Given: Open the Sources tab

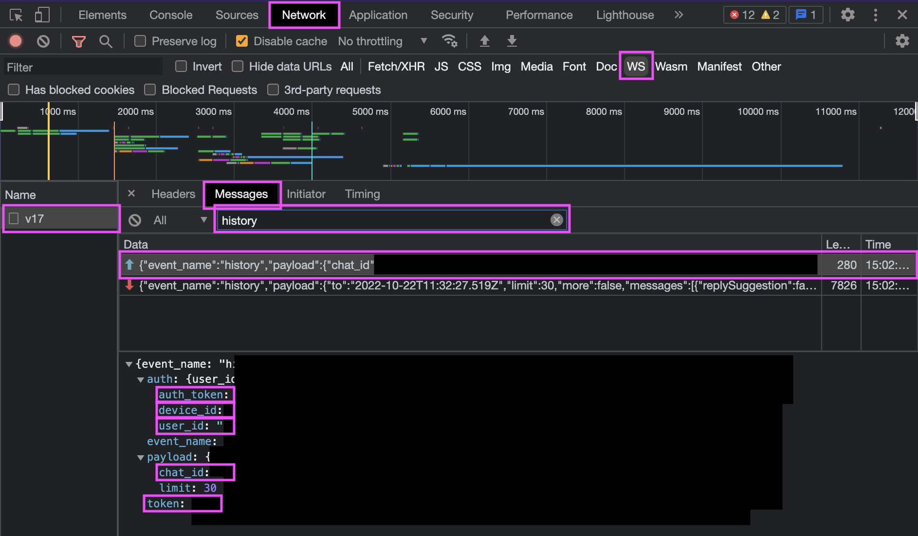Looking at the screenshot, I should click(237, 15).
